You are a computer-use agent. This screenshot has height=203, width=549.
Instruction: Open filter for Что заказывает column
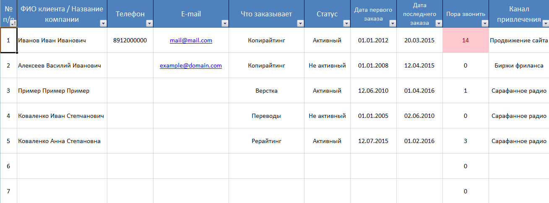(x=300, y=23)
